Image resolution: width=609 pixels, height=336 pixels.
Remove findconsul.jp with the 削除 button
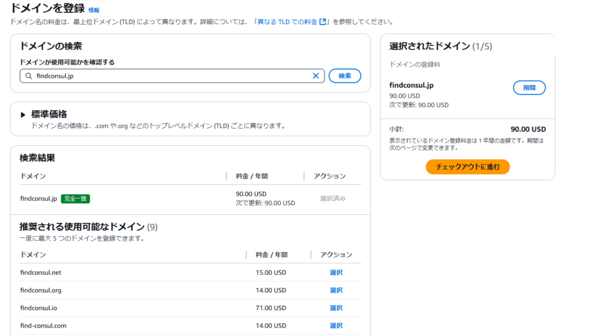529,87
